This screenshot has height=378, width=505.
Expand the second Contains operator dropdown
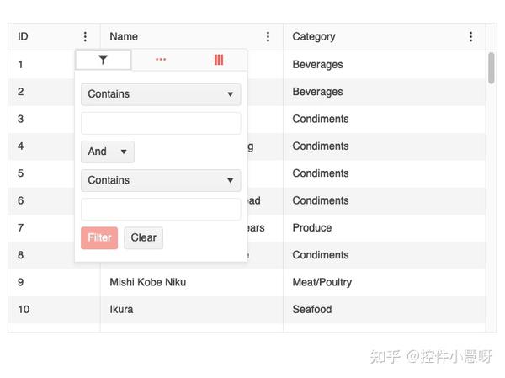click(x=161, y=180)
